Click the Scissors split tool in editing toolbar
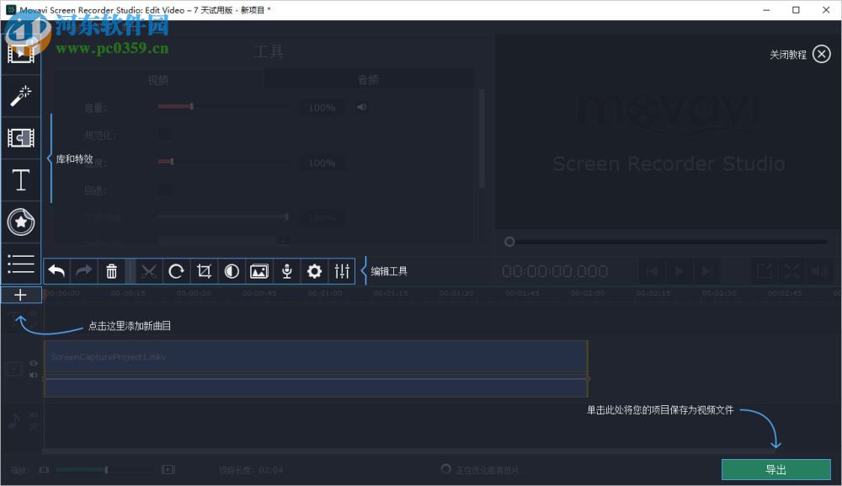 pyautogui.click(x=148, y=270)
